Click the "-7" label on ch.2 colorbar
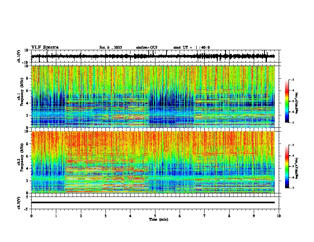The height and width of the screenshot is (242, 314). coord(293,188)
